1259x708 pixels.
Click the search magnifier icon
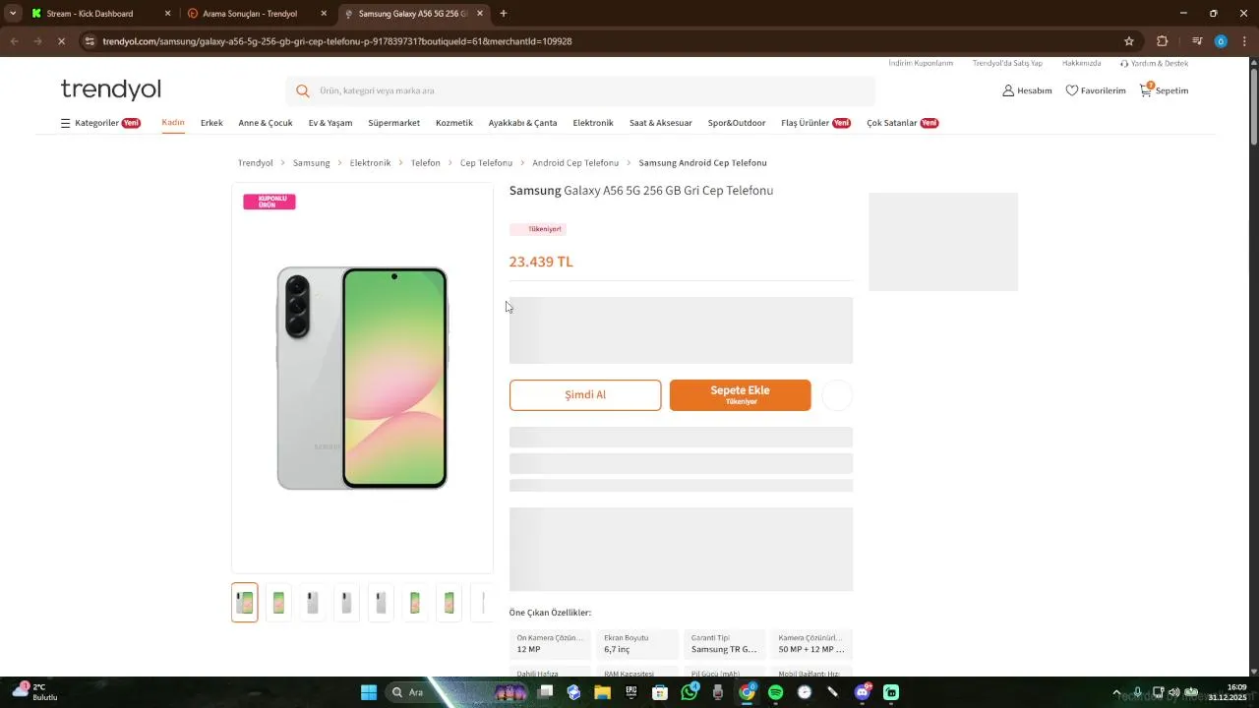[303, 90]
